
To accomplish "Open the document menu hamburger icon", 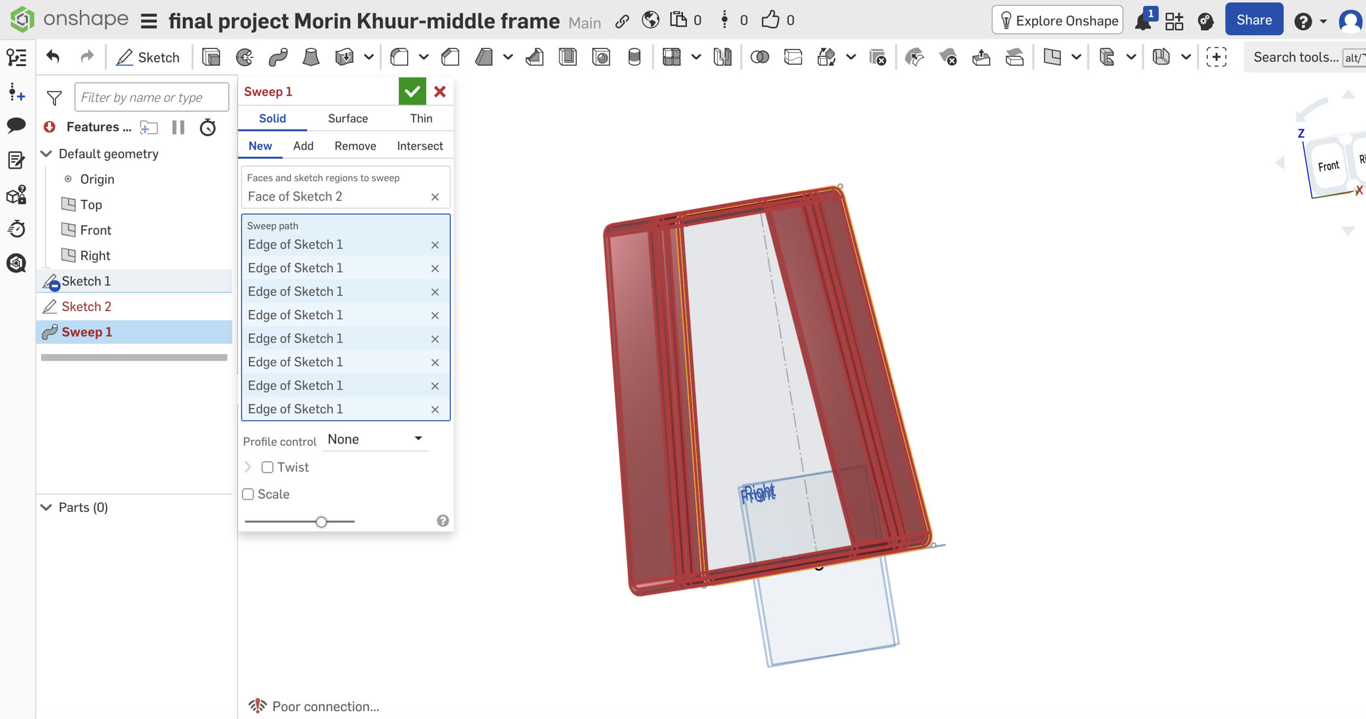I will [149, 21].
